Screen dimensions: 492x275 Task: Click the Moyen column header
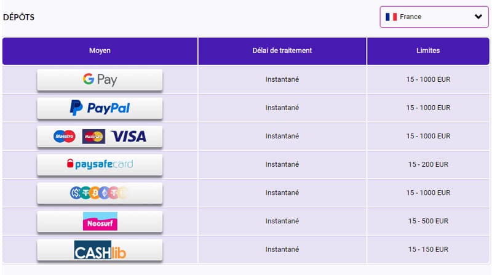[x=100, y=51]
